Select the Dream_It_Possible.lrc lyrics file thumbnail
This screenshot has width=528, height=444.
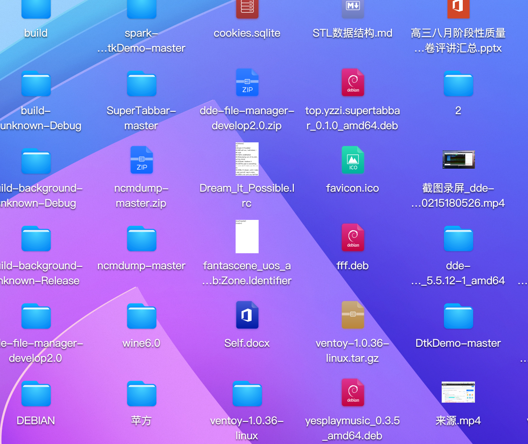[x=247, y=159]
